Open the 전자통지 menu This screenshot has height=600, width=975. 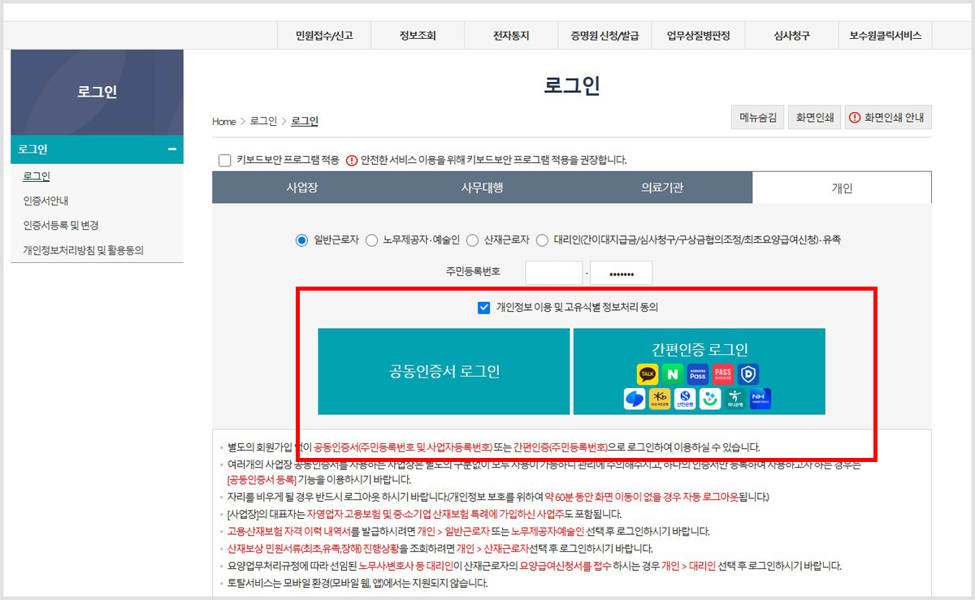pyautogui.click(x=510, y=36)
